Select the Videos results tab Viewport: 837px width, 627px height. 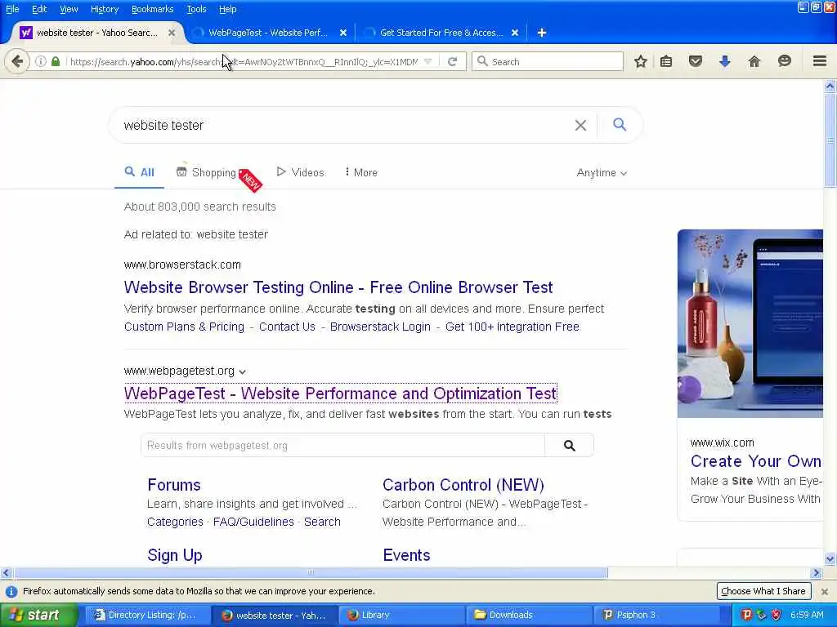coord(300,172)
